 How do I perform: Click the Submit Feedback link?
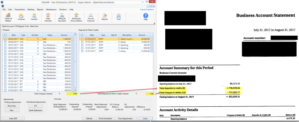[147, 9]
